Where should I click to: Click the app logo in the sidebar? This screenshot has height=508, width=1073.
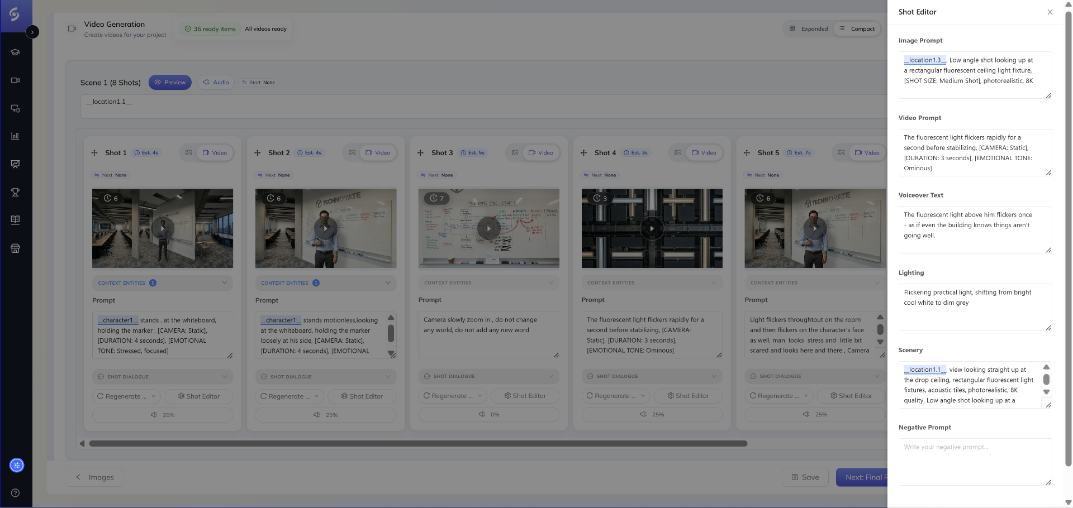[15, 15]
